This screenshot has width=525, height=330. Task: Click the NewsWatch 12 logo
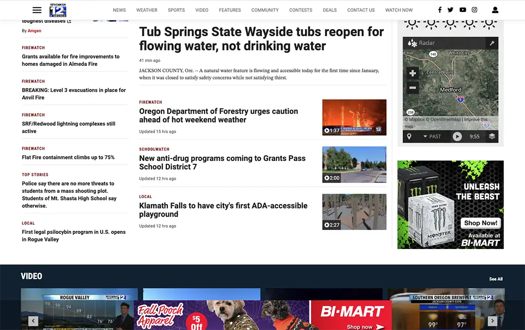pos(58,10)
